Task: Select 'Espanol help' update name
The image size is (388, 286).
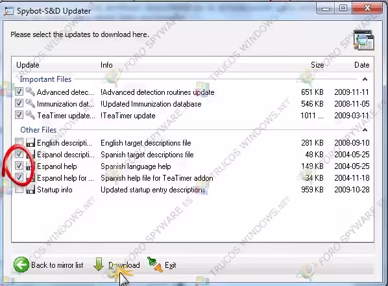Action: pyautogui.click(x=57, y=166)
